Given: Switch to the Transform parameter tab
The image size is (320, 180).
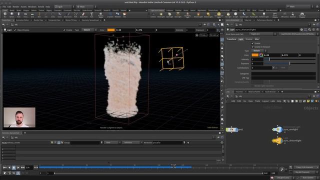Looking at the screenshot, I should pyautogui.click(x=231, y=39).
